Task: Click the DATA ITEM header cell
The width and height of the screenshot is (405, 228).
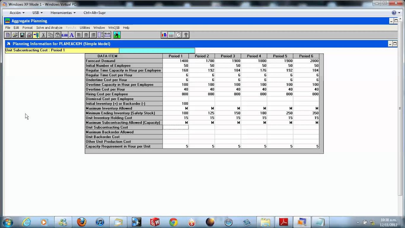Action: 124,56
